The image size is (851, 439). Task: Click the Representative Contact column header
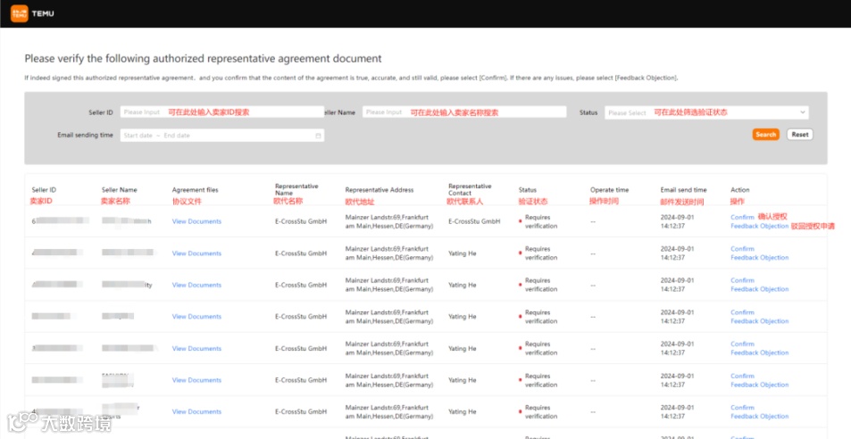(470, 190)
